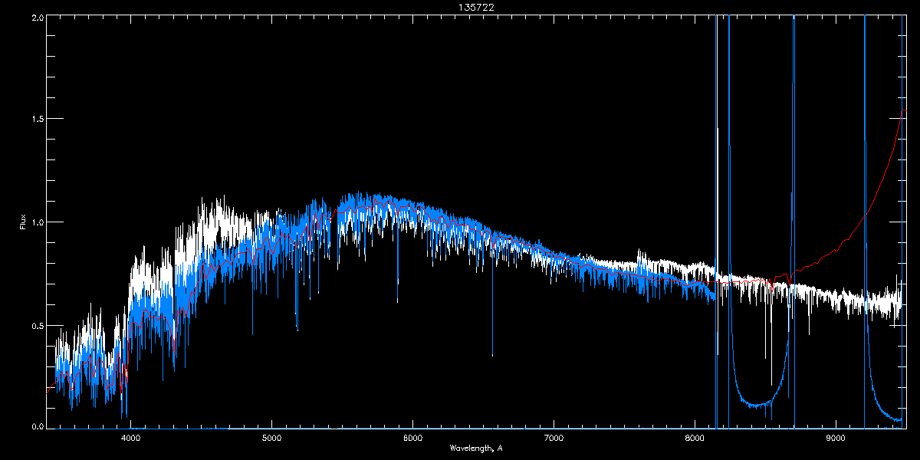
Task: Click the vertical "Flux" axis label
Action: click(23, 222)
